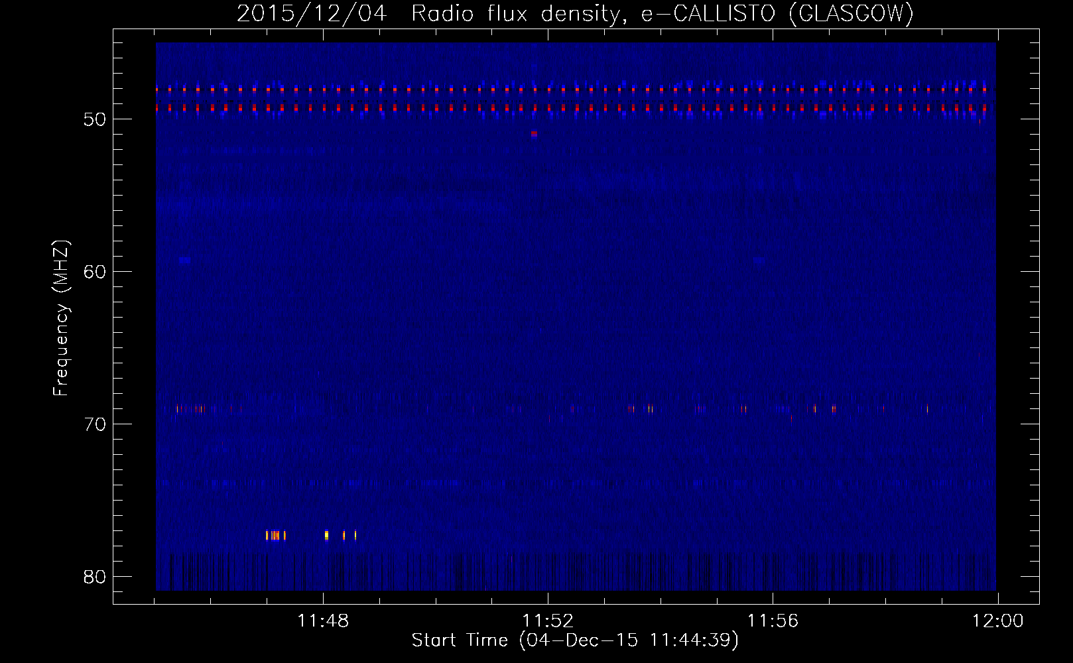Viewport: 1073px width, 663px height.
Task: Click the Frequency (MHZ) axis label
Action: [61, 318]
